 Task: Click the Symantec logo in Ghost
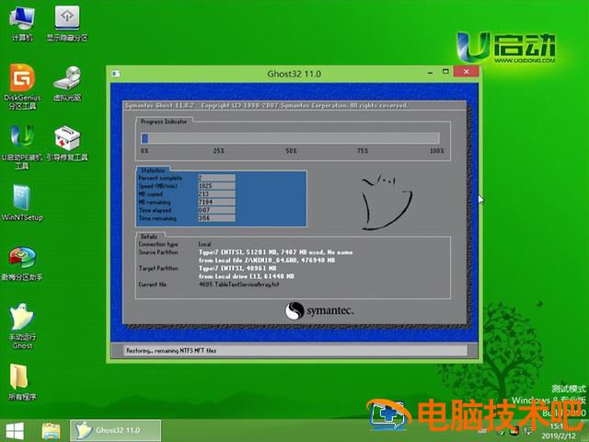click(x=319, y=311)
